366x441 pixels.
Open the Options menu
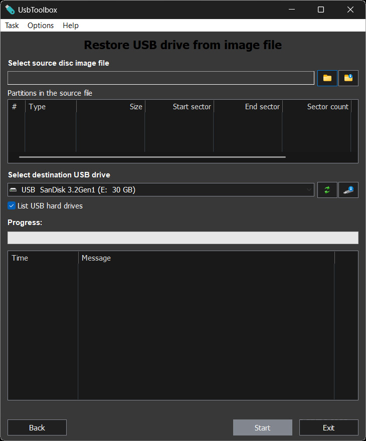tap(41, 26)
